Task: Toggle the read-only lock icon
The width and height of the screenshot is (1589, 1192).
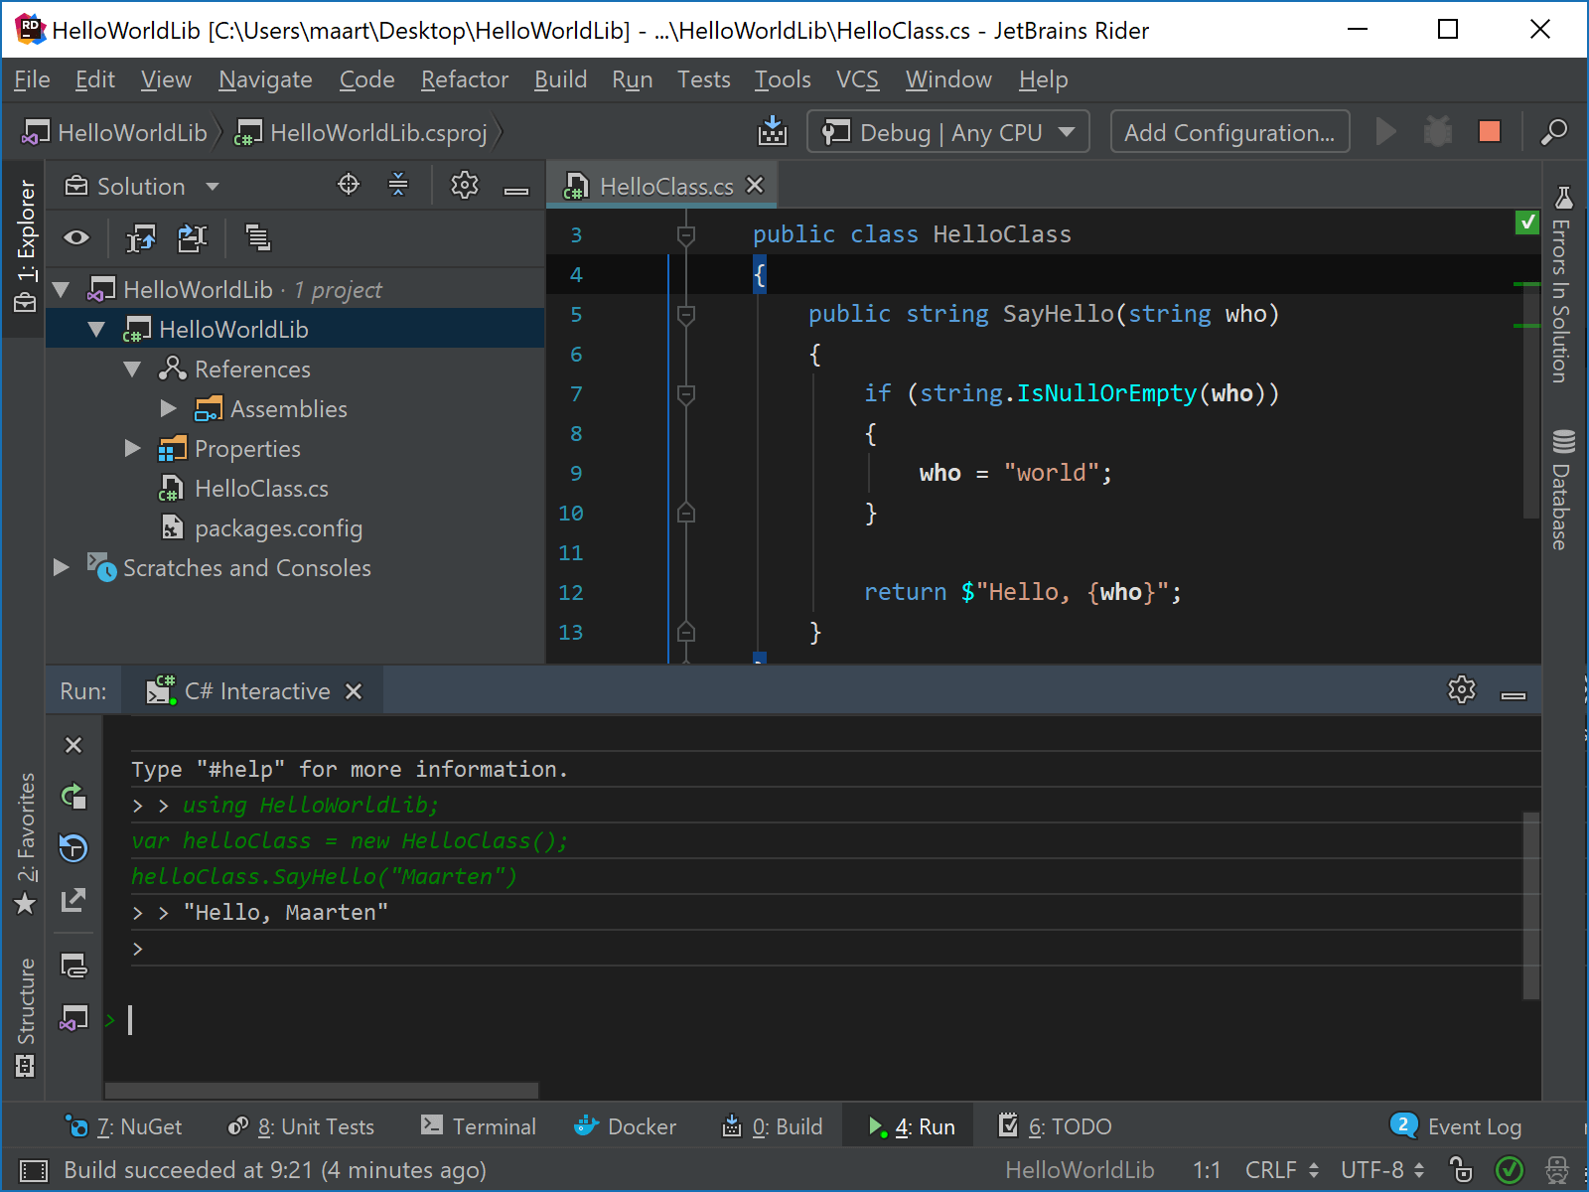Action: click(x=1461, y=1169)
